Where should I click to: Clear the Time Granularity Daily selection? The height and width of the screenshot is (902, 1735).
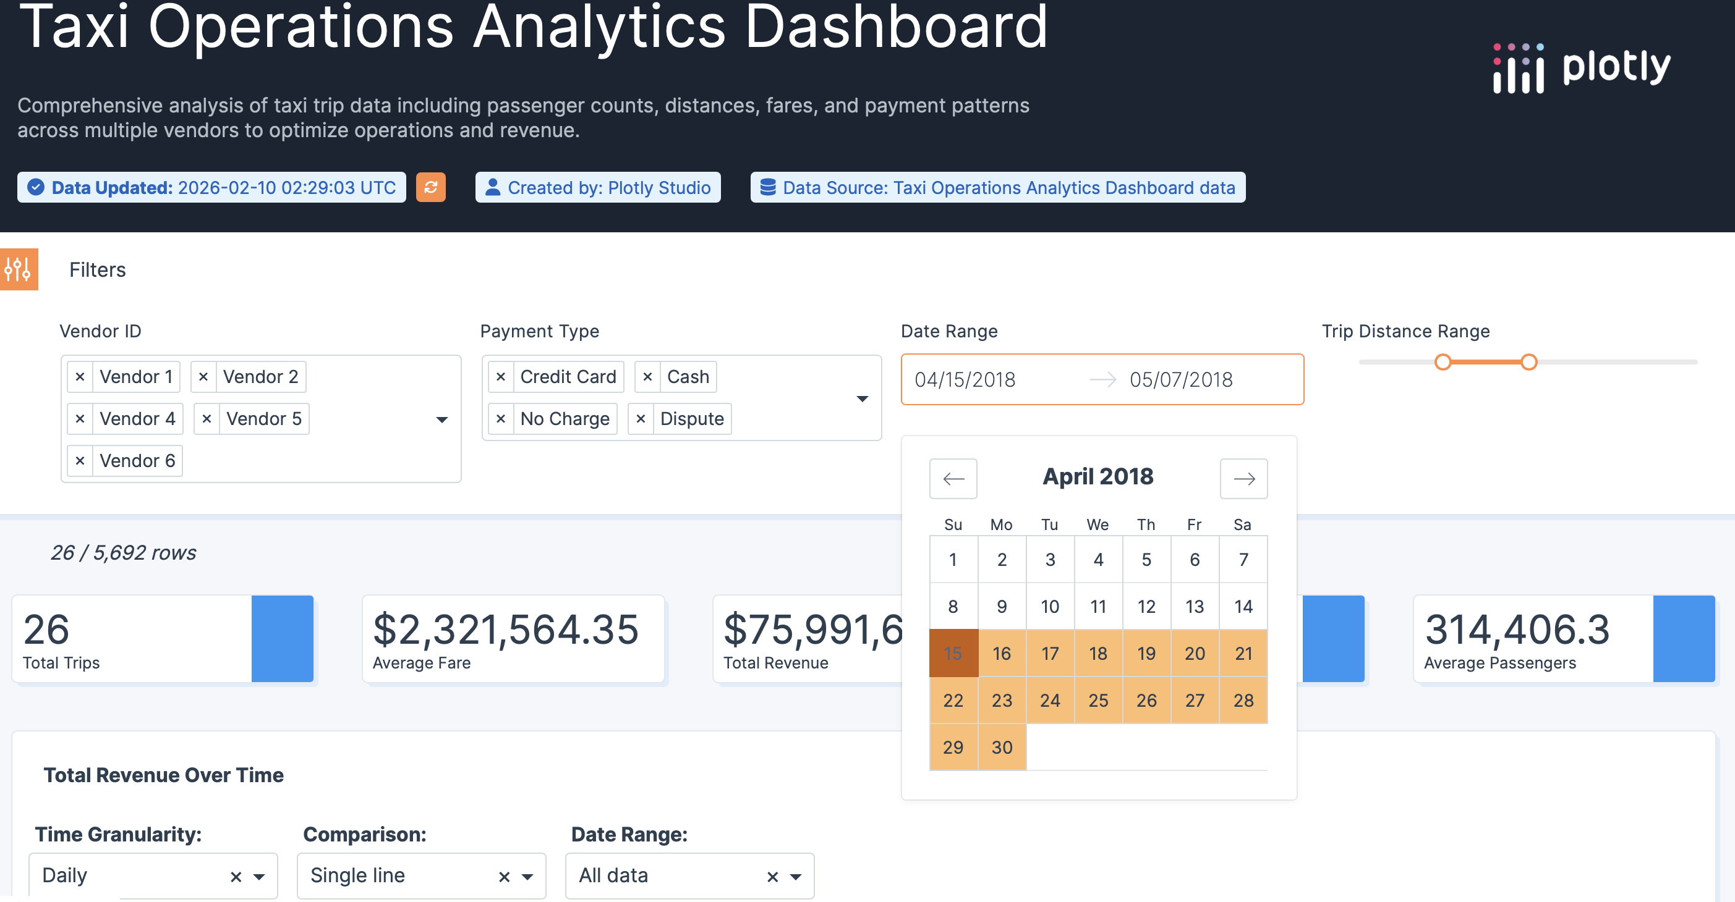(x=236, y=877)
